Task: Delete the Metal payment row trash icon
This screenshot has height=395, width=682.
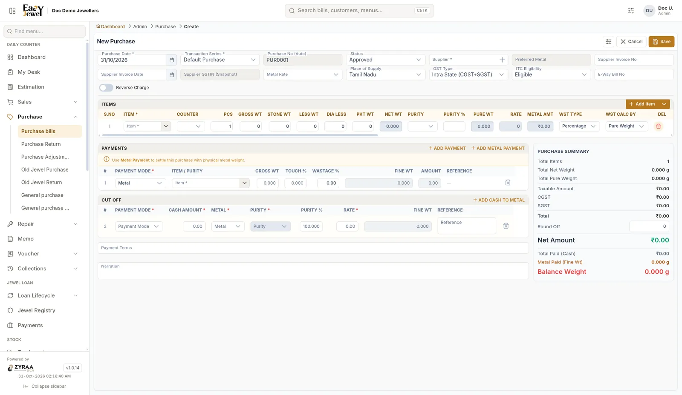Action: 508,183
